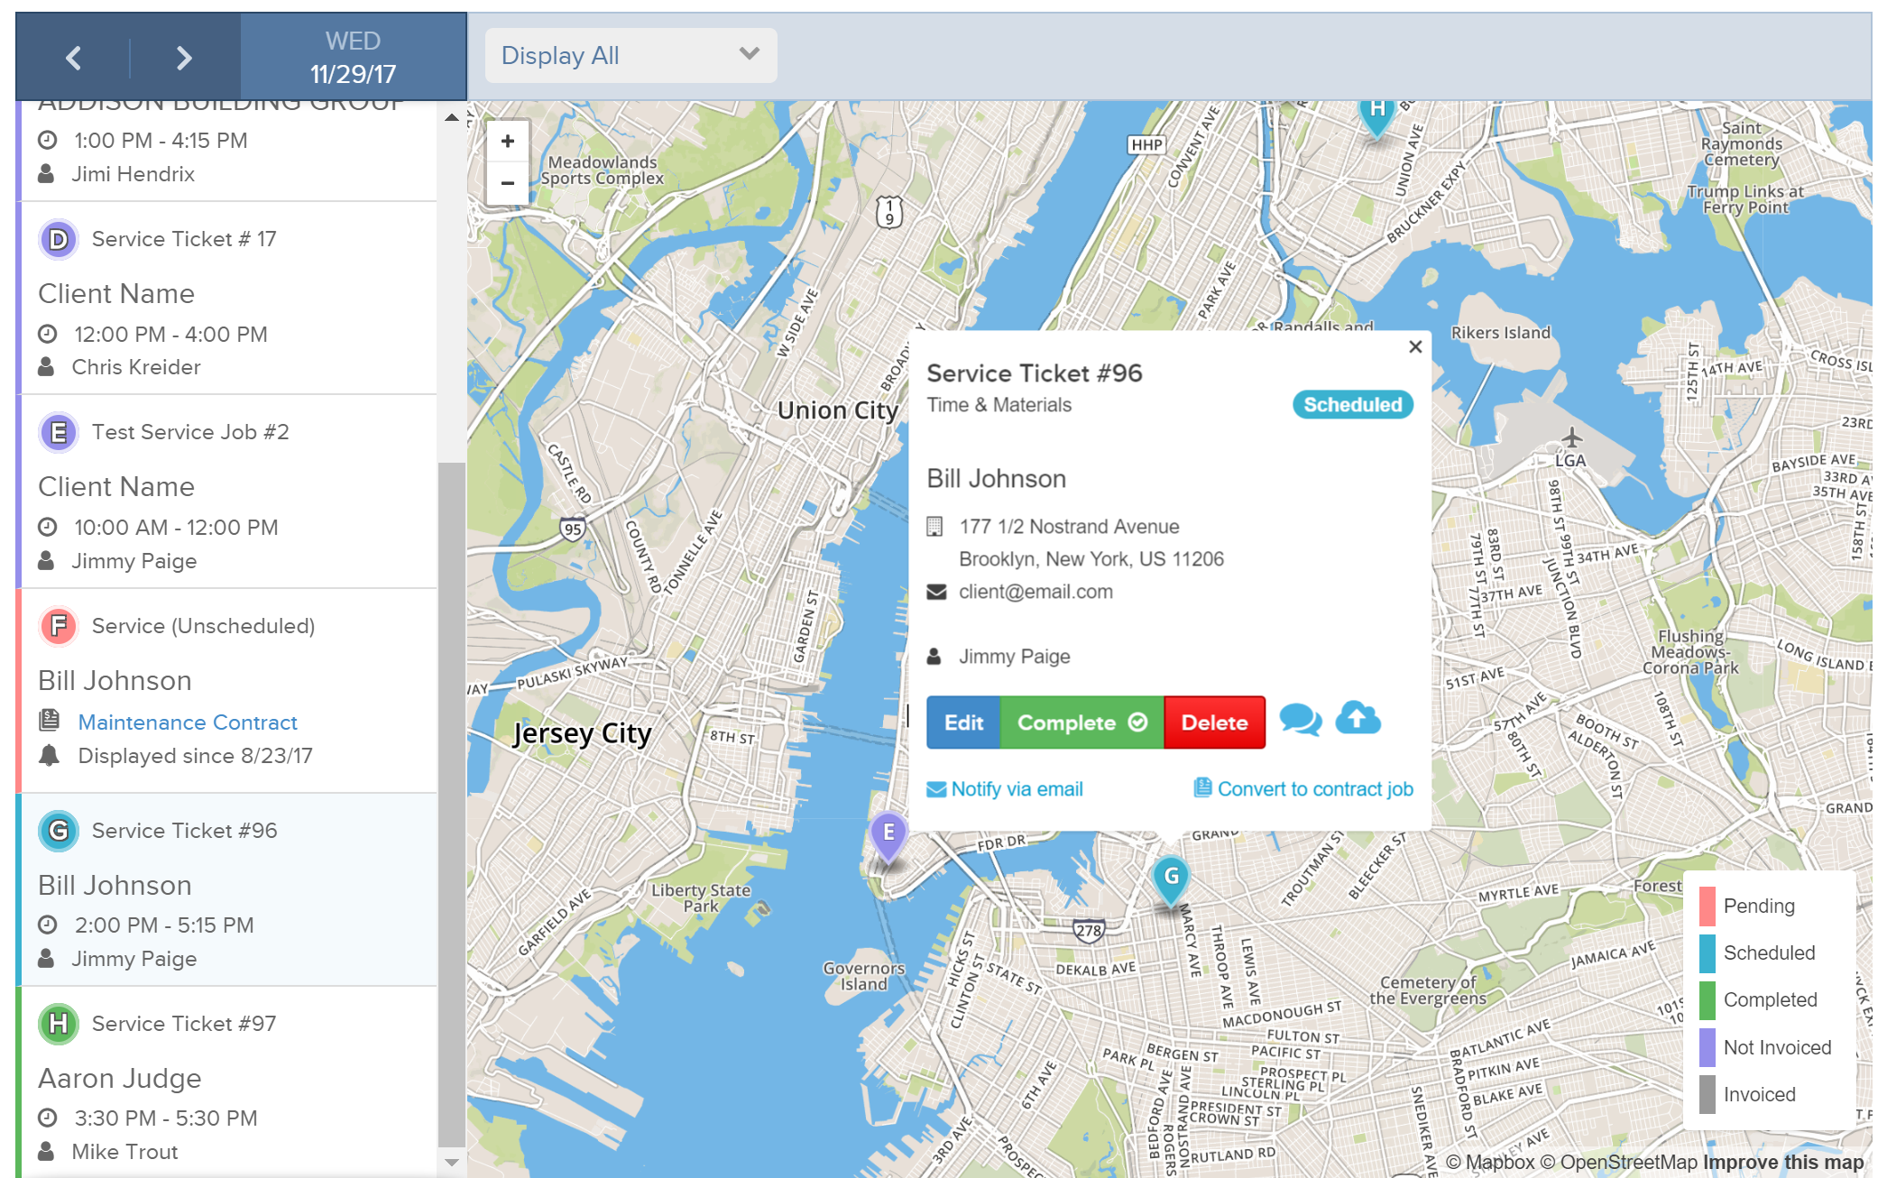Viewport: 1887px width, 1178px height.
Task: Select Test Service Job #2 title
Action: coord(190,432)
